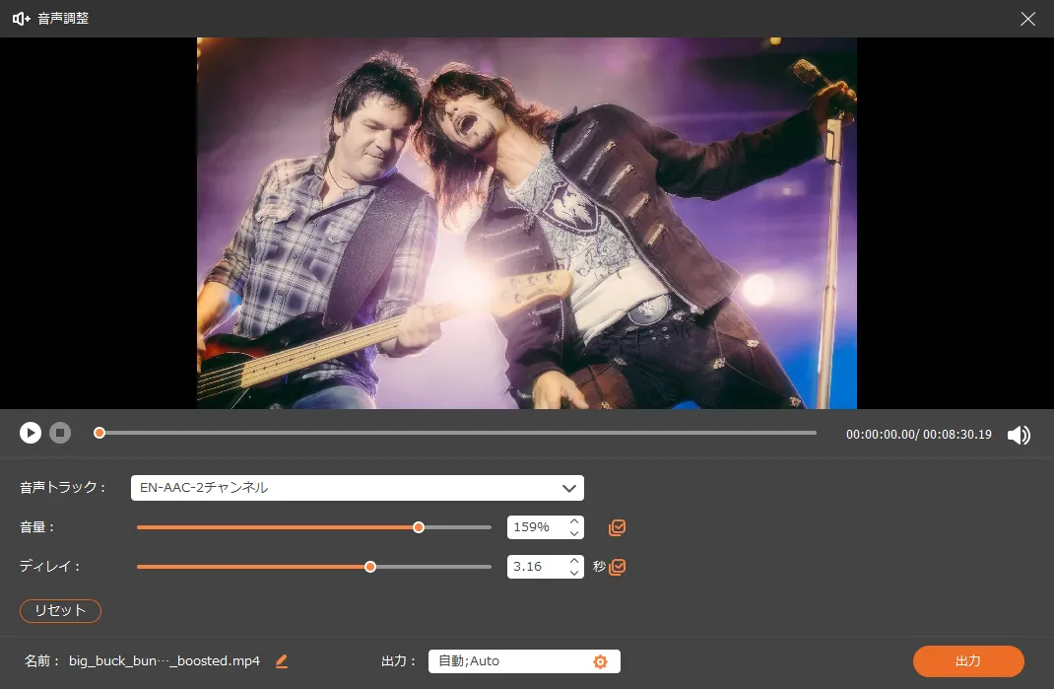Image resolution: width=1054 pixels, height=689 pixels.
Task: Decrease ディレイ value with the down arrow
Action: click(574, 573)
